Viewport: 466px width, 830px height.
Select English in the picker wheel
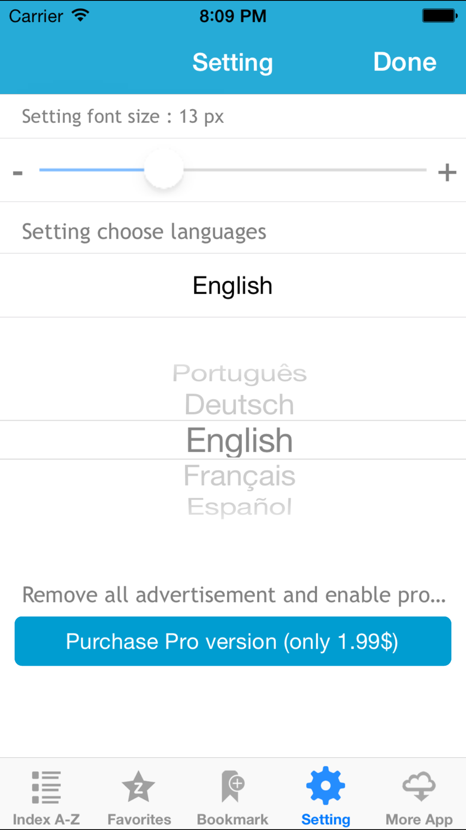point(240,440)
